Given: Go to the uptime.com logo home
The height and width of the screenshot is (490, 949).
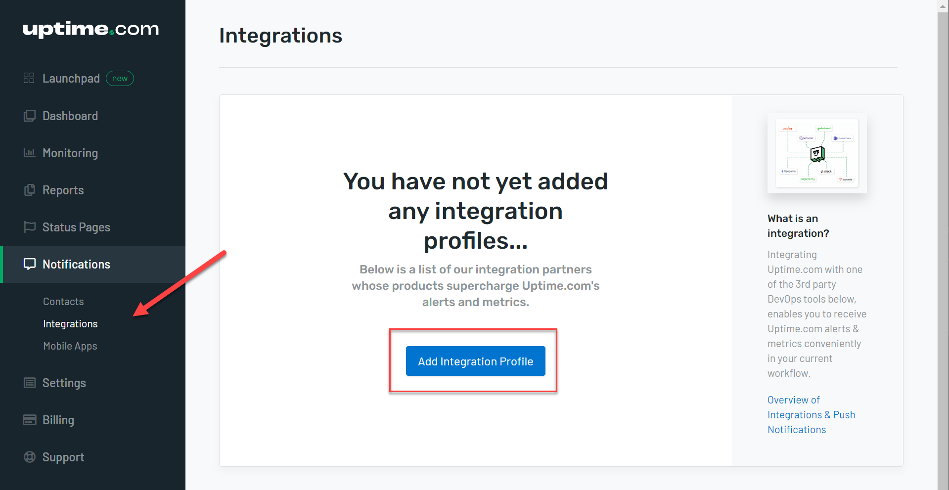Looking at the screenshot, I should [90, 29].
